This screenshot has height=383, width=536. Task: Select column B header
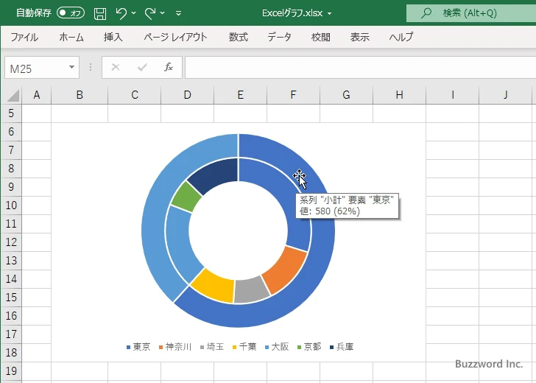80,95
